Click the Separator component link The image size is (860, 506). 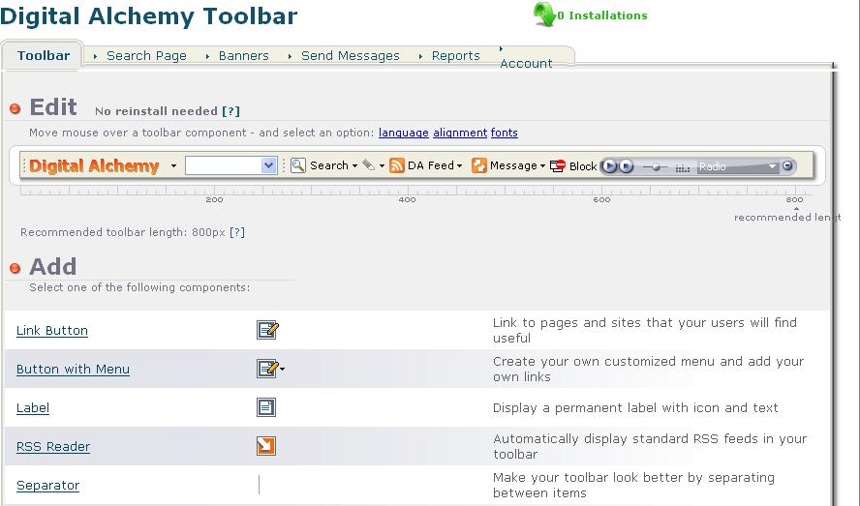point(47,486)
